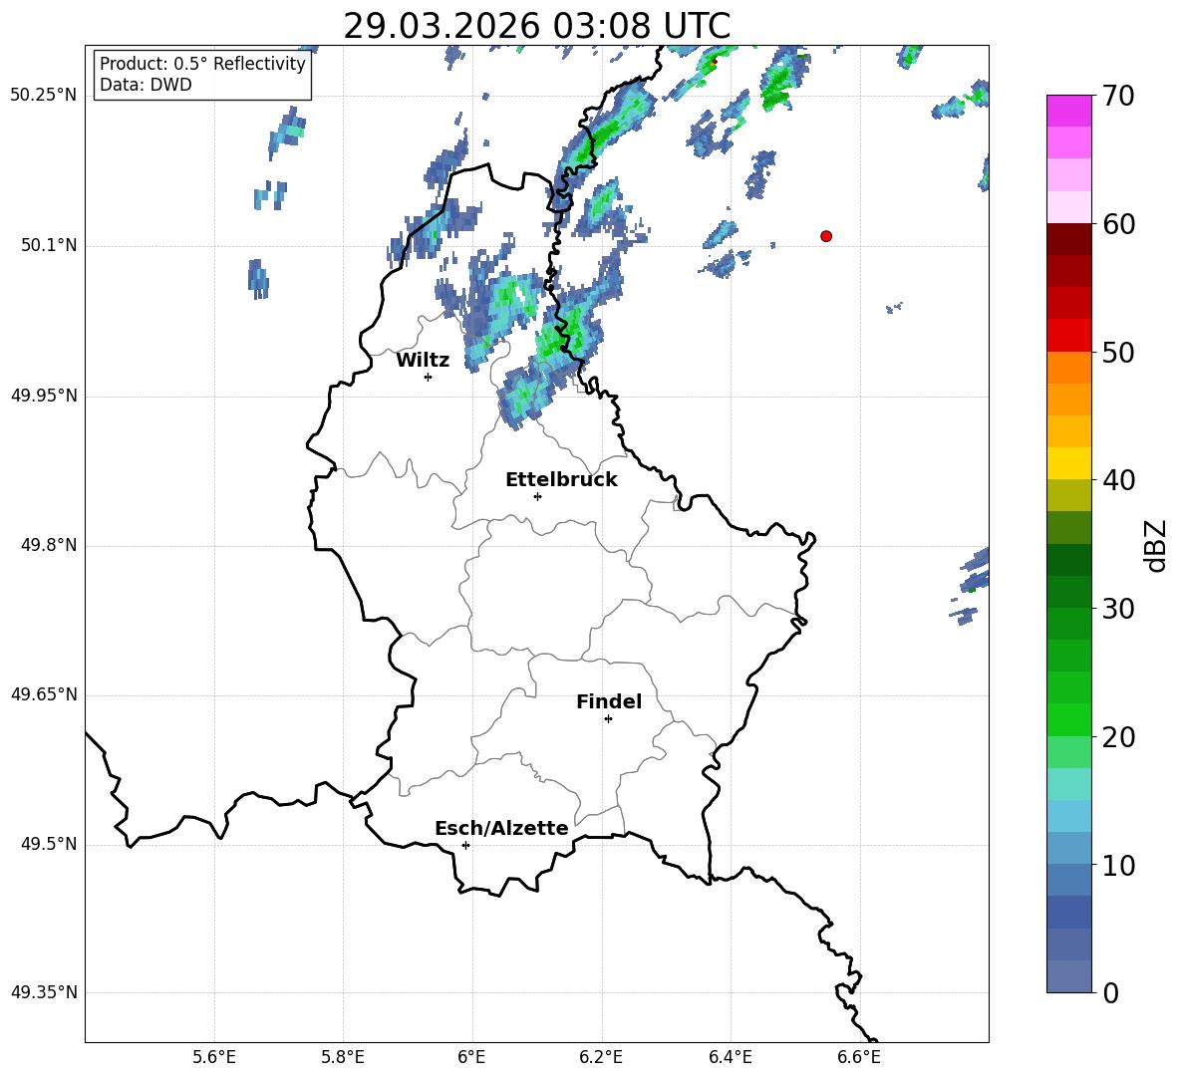Click the red dot marker on the map
The image size is (1180, 1077).
[x=826, y=236]
